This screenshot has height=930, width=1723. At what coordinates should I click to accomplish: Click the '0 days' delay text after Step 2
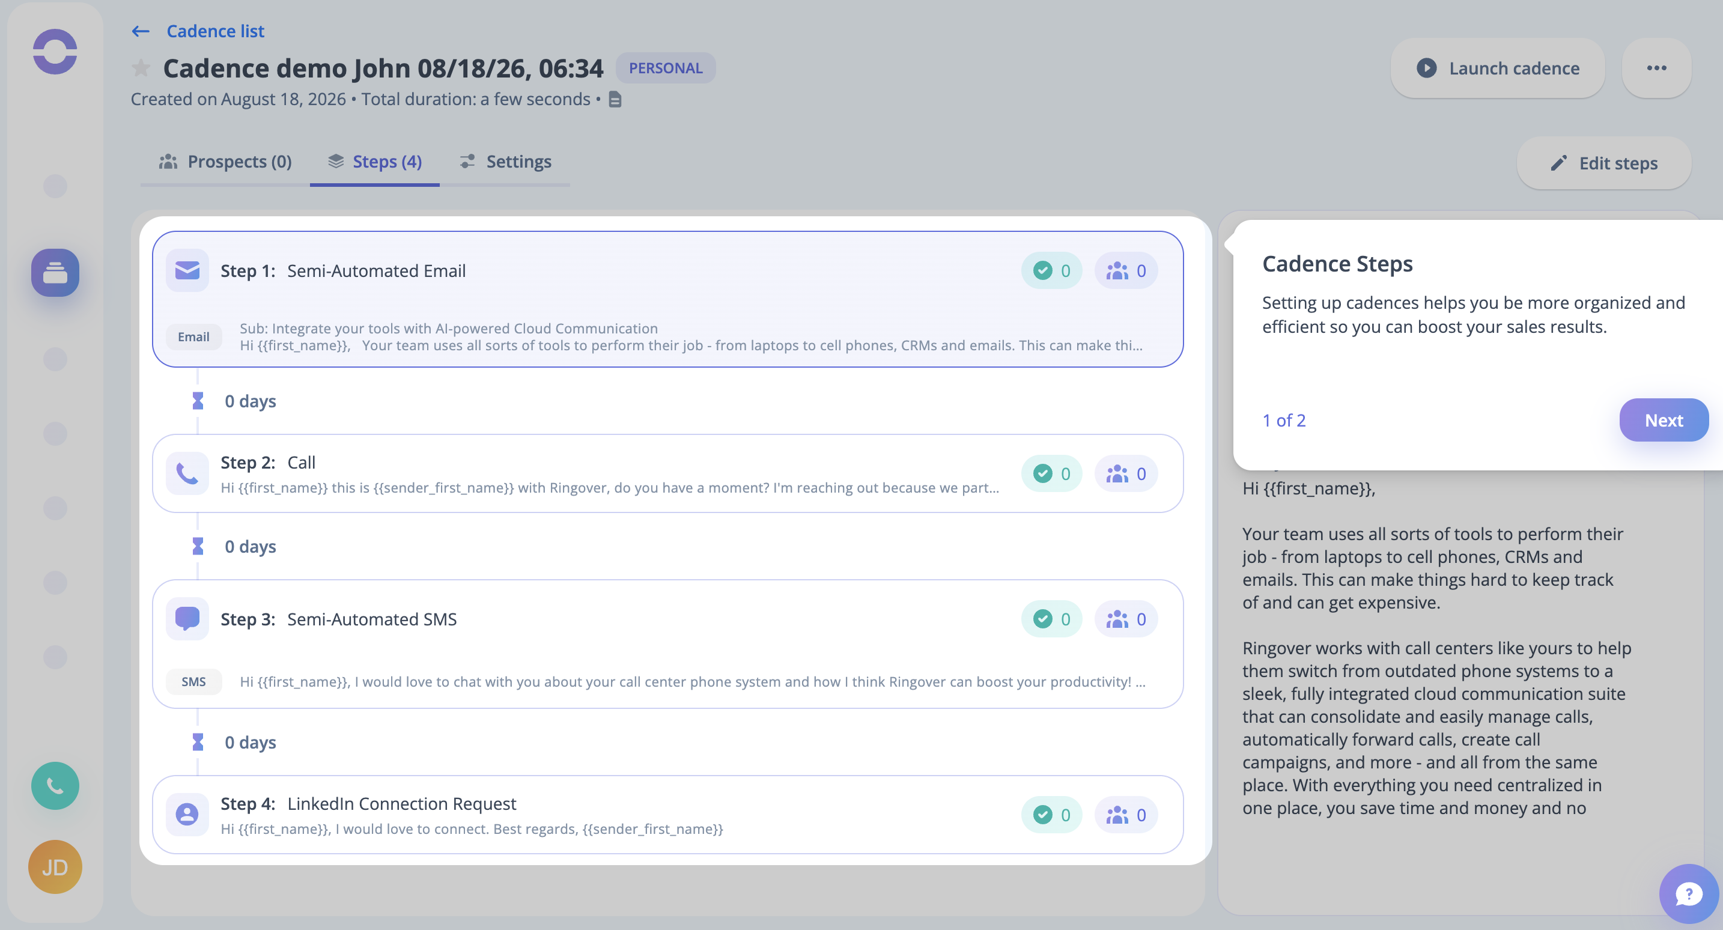pyautogui.click(x=250, y=547)
